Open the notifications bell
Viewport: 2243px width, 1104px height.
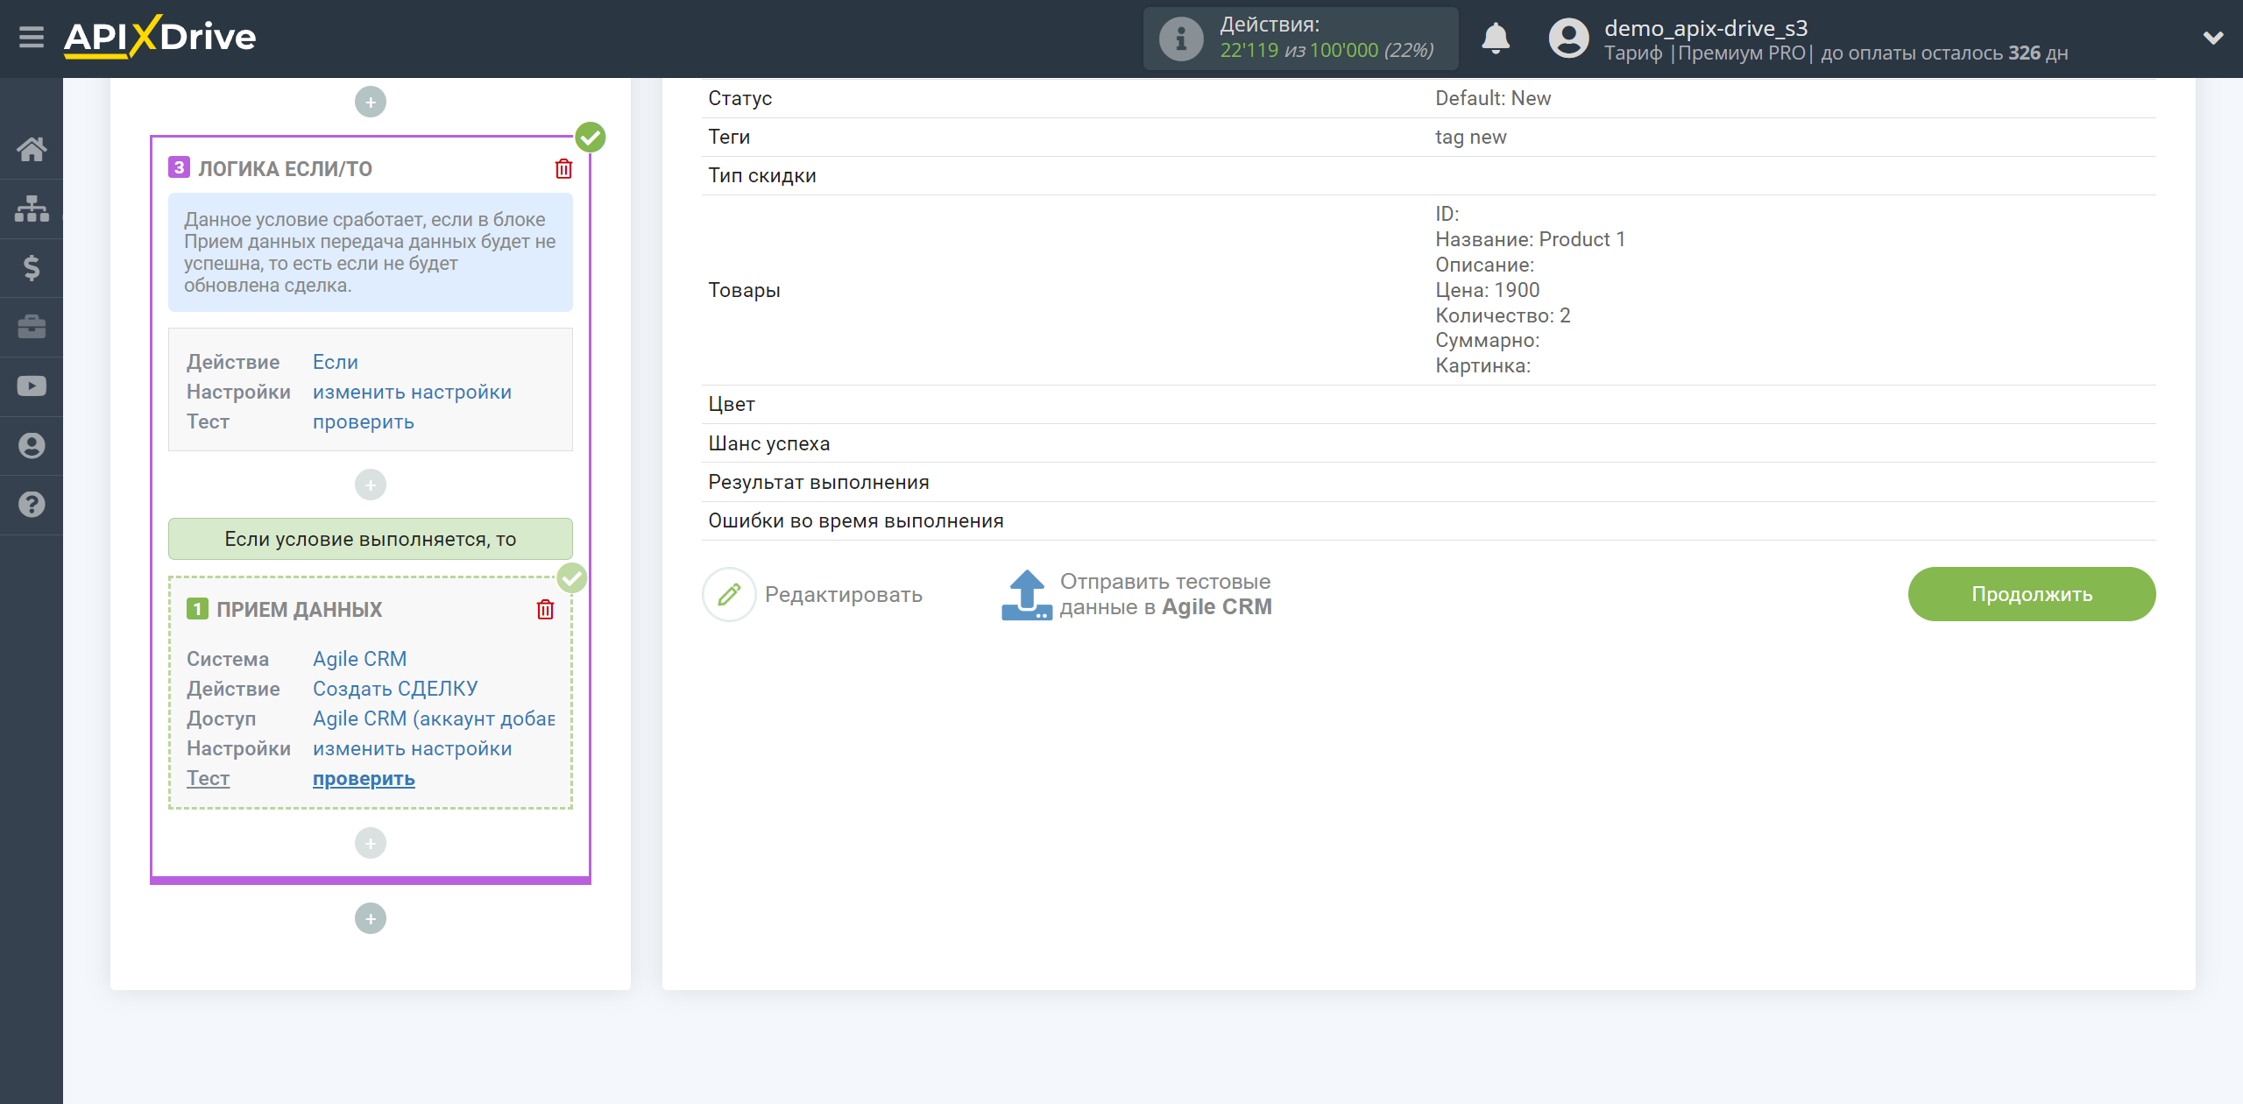point(1496,39)
